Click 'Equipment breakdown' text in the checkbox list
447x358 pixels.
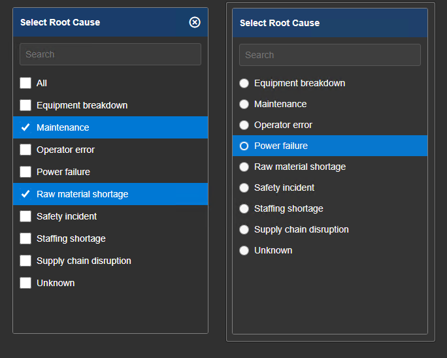[x=82, y=105]
